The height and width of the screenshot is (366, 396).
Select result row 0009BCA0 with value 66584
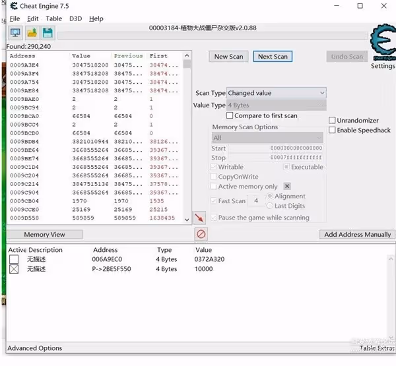pyautogui.click(x=95, y=116)
